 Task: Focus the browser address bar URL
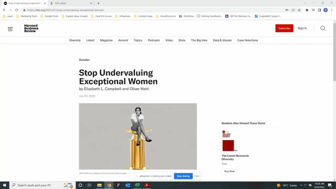click(x=65, y=10)
